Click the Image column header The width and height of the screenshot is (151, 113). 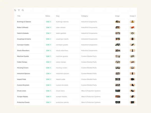pos(117,16)
